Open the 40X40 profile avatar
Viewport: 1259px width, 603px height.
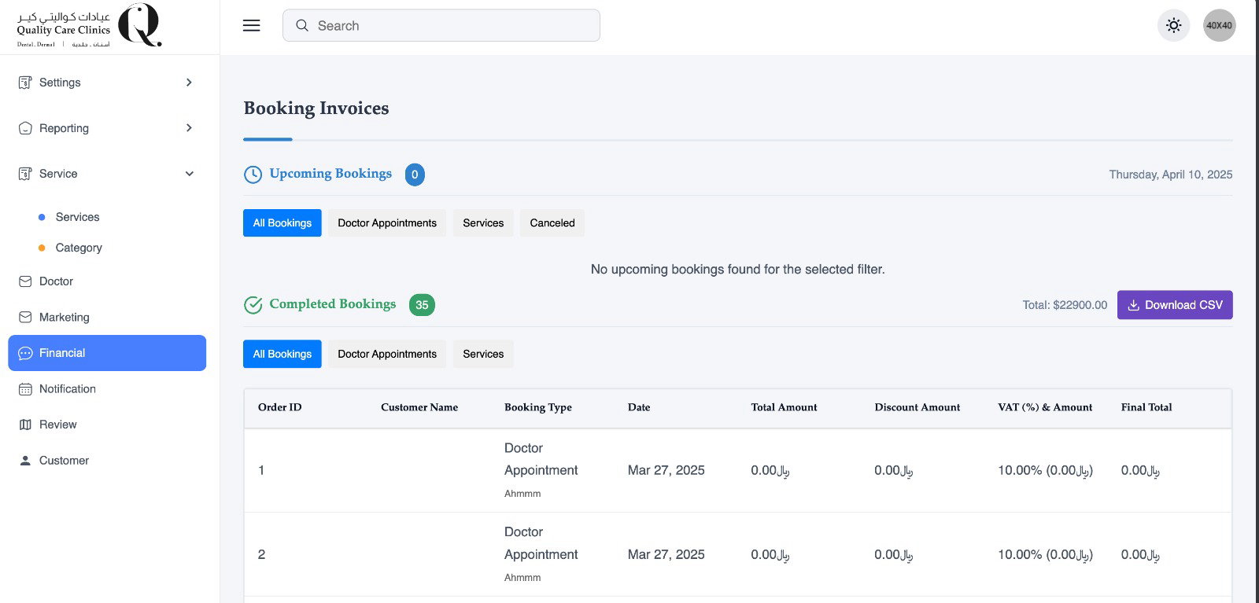click(x=1219, y=25)
